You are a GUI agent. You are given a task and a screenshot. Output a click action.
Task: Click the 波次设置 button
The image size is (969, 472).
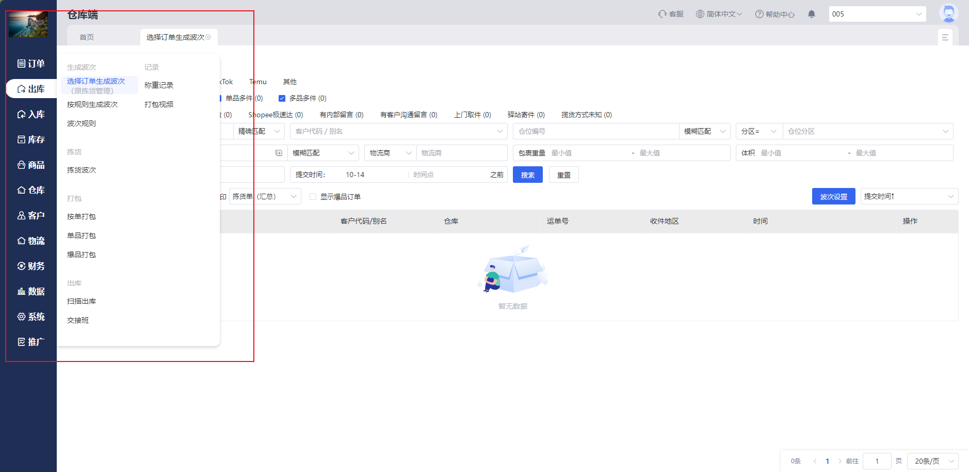(x=833, y=196)
